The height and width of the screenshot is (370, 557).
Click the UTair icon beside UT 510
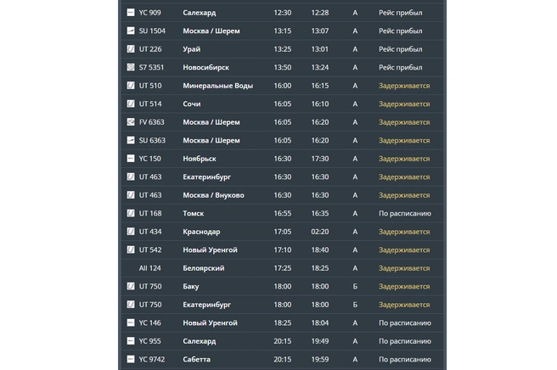[x=131, y=86]
